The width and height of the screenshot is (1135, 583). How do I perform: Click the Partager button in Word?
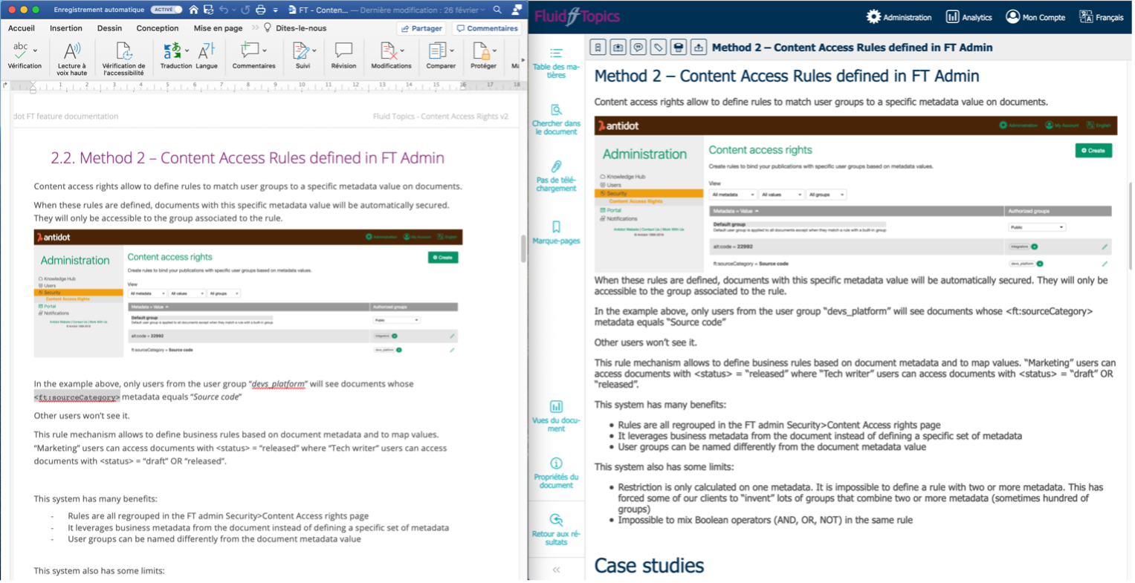click(421, 28)
